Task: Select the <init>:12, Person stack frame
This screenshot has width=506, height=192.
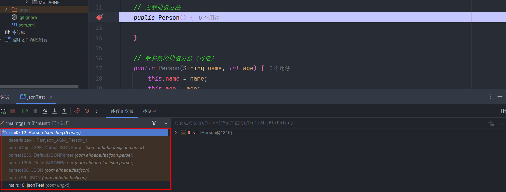Action: [x=85, y=132]
